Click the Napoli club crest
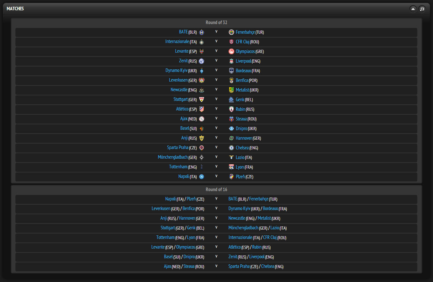 click(x=202, y=177)
